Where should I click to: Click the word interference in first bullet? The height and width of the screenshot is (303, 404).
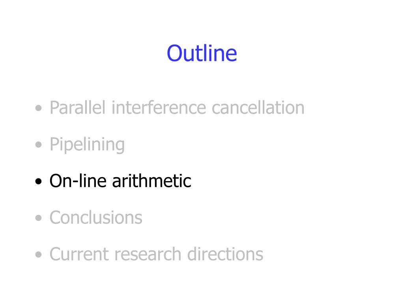159,107
